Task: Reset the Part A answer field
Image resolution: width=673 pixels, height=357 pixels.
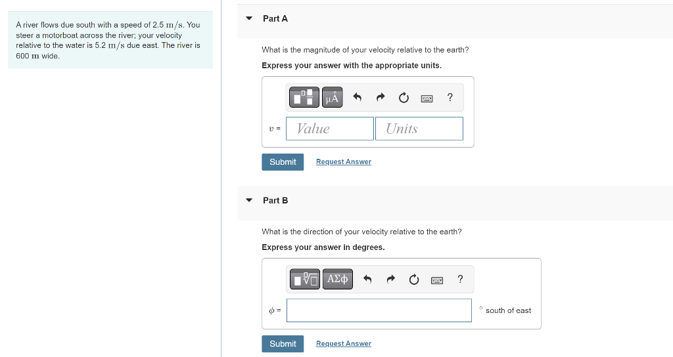Action: pyautogui.click(x=404, y=98)
